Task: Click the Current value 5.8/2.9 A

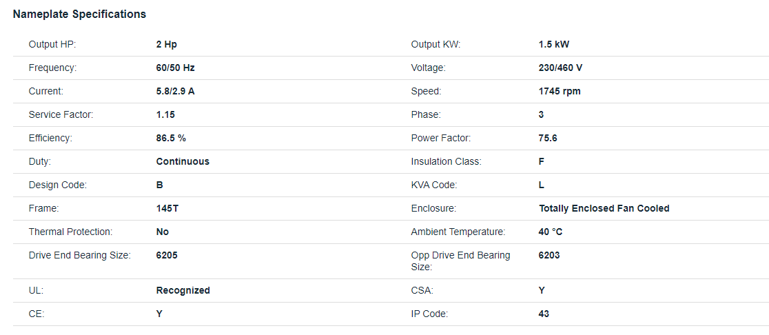Action: click(x=176, y=91)
